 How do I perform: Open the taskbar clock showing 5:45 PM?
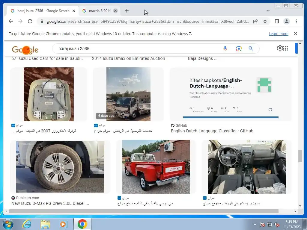(292, 224)
